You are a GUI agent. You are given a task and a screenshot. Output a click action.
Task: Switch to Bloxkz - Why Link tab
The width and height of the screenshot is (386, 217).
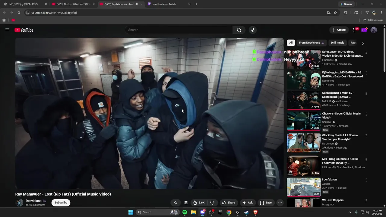click(x=73, y=4)
